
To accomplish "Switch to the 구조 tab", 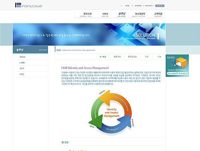I will 146,57.
